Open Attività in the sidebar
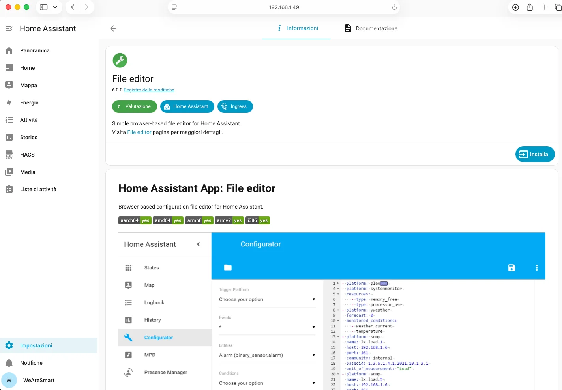Viewport: 562px width, 390px height. pos(49,120)
